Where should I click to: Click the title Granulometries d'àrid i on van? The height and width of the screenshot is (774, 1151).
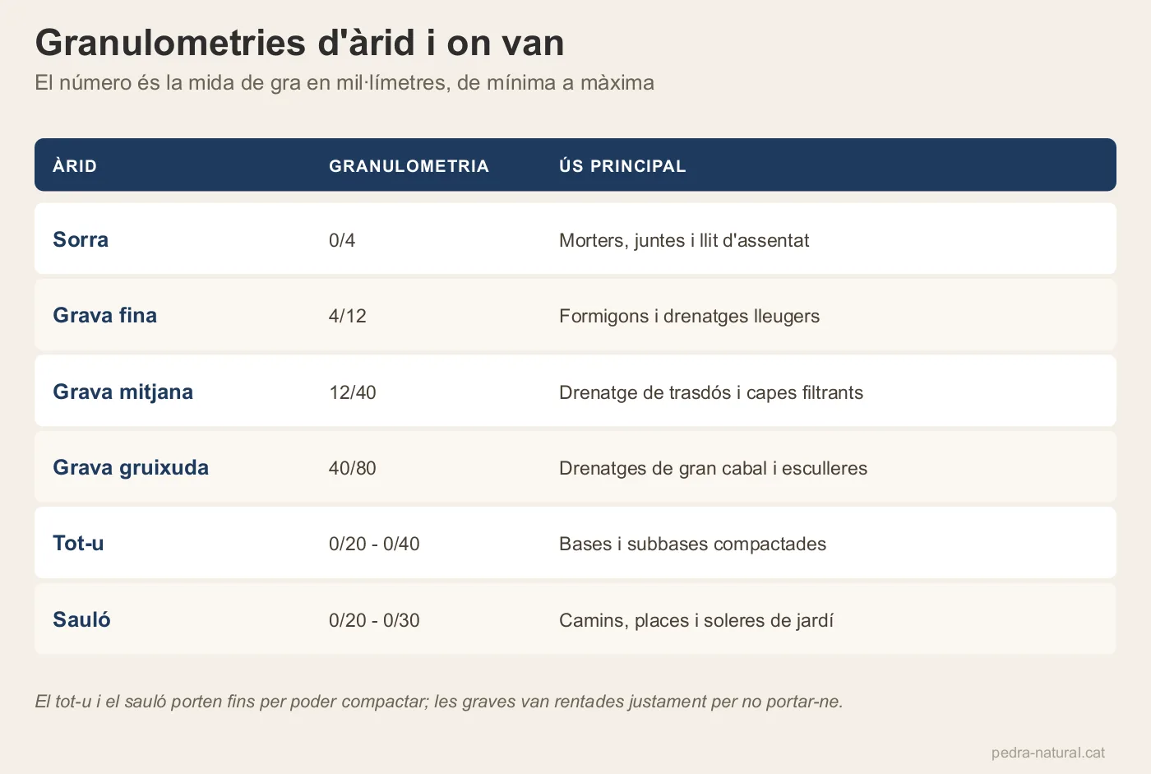[x=300, y=43]
